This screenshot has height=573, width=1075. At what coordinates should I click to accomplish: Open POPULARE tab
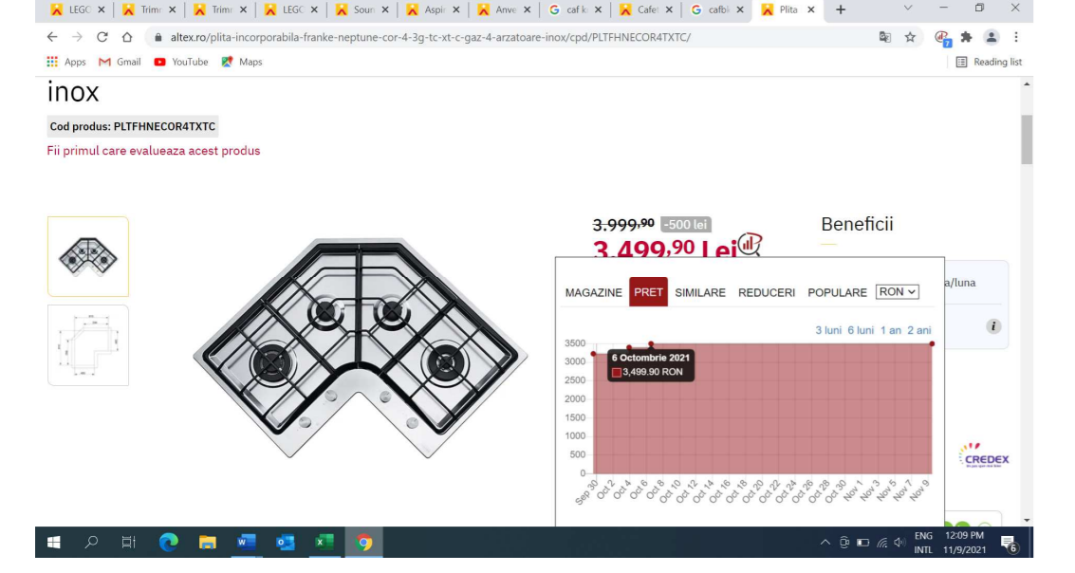[x=837, y=293]
